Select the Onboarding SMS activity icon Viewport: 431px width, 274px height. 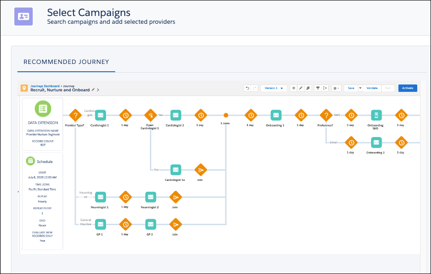[x=376, y=115]
